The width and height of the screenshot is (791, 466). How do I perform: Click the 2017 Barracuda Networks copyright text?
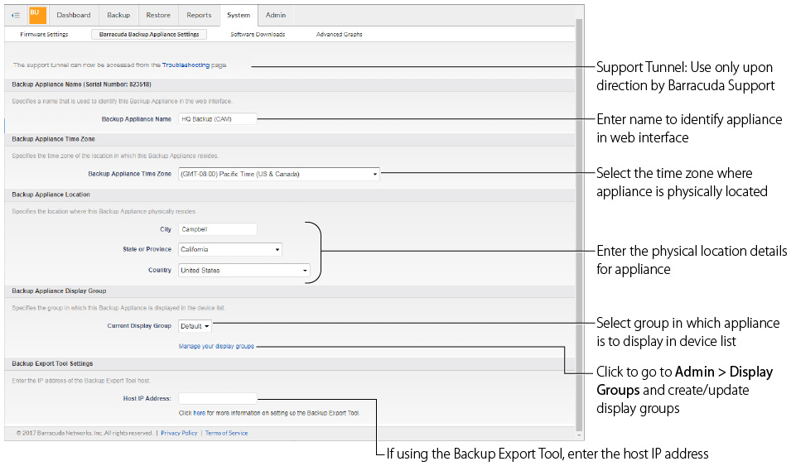(84, 433)
